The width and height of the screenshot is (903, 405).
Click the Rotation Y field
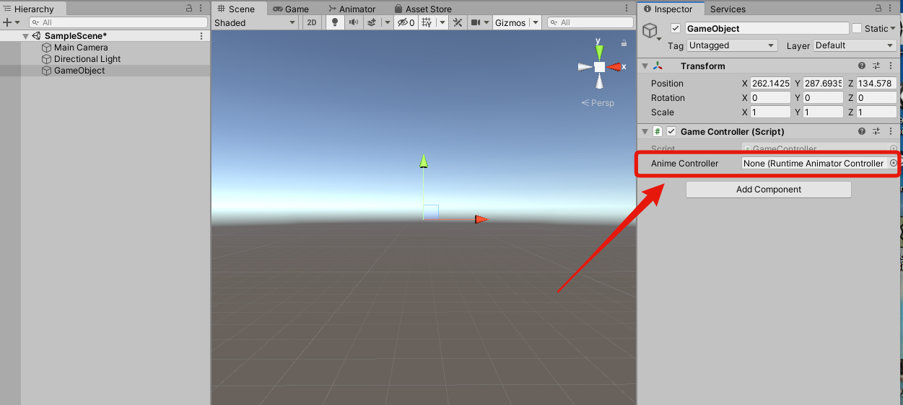823,98
